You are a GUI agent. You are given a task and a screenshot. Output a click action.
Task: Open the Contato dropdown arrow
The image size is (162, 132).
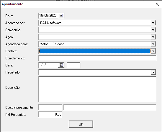coord(153,51)
